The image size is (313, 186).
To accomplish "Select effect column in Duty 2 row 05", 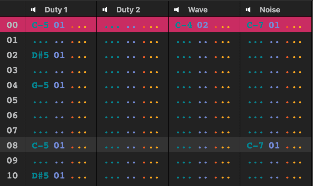I will tap(150, 102).
